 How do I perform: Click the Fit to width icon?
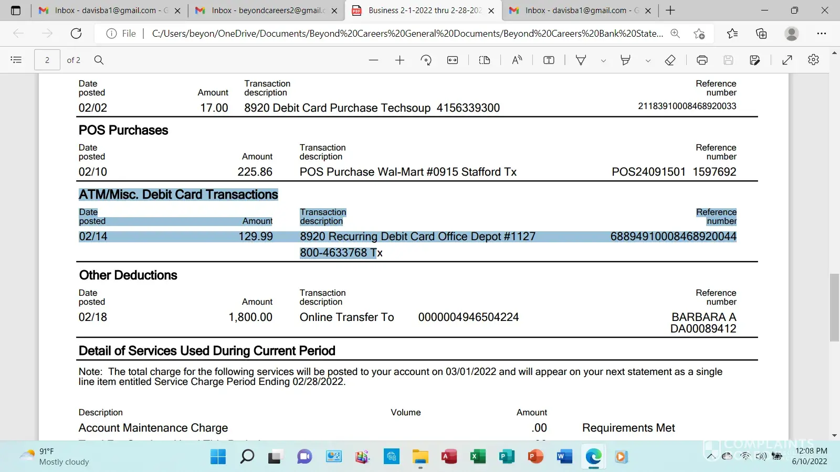pyautogui.click(x=453, y=60)
